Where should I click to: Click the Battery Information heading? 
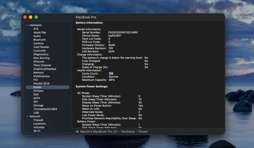(x=89, y=23)
